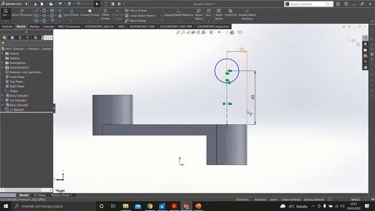The height and width of the screenshot is (211, 375).
Task: Select the Smart Dimension tool
Action: 22,13
